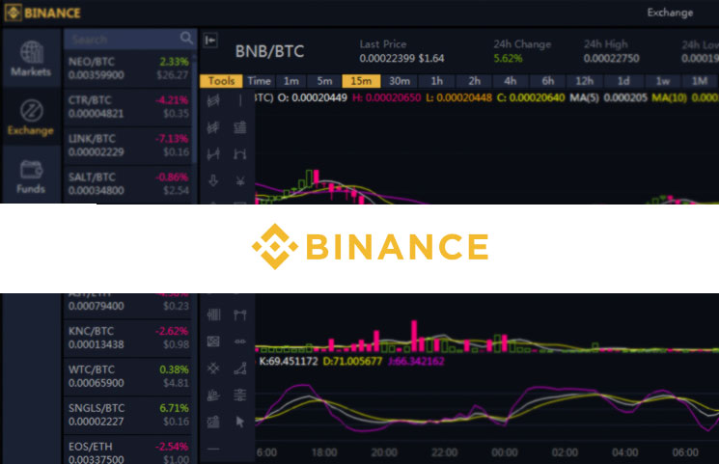The image size is (719, 464).
Task: Set chart interval to 30m
Action: pos(400,81)
